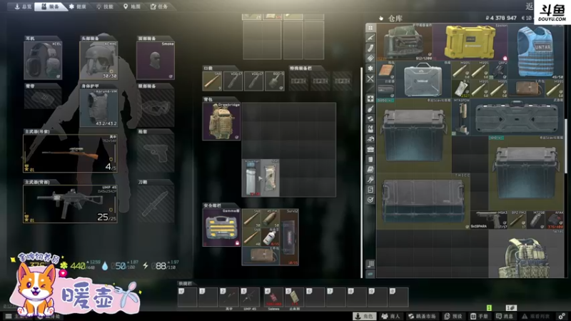Filter stash by vest gear icon
This screenshot has width=571, height=321.
pos(370,129)
